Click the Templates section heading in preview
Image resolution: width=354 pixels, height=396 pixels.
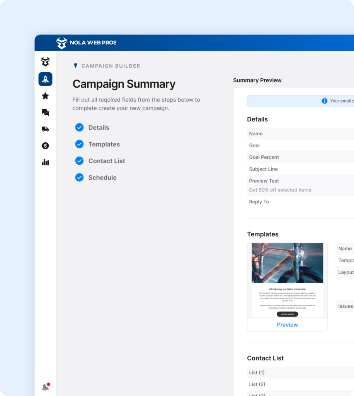pos(263,234)
